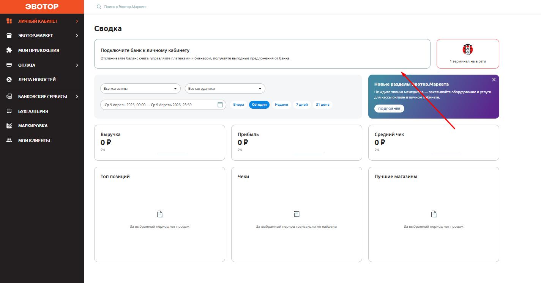541x283 pixels.
Task: Select the Вчера period
Action: click(239, 105)
